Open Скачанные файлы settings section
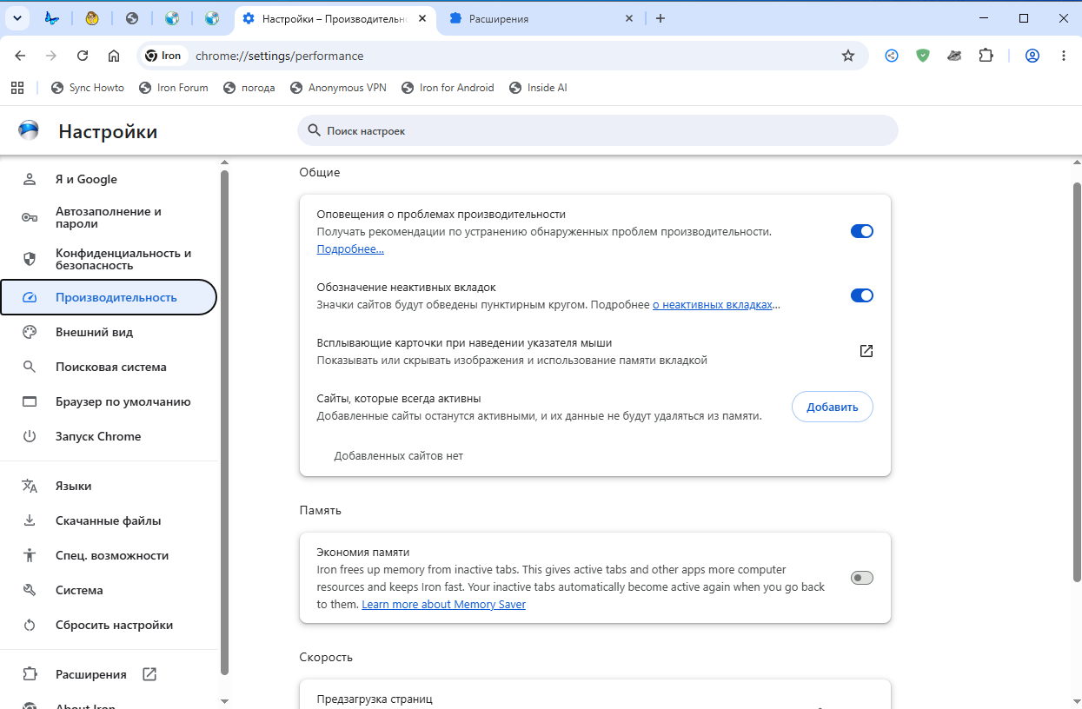1082x709 pixels. [x=109, y=520]
